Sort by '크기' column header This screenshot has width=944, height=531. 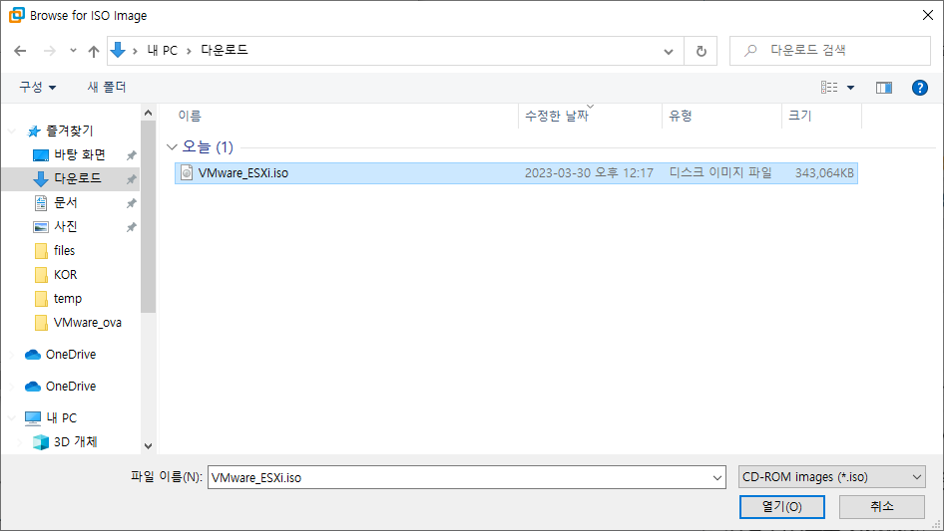pyautogui.click(x=800, y=116)
